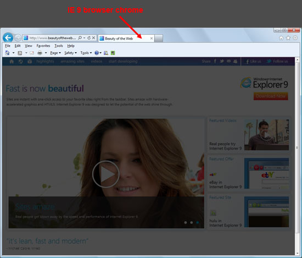Close the Beauty of the Web tab
Image resolution: width=302 pixels, height=258 pixels.
pyautogui.click(x=152, y=39)
